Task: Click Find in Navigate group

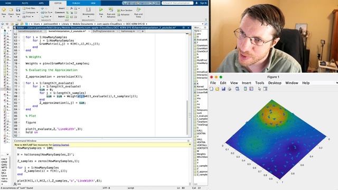Action: click(x=46, y=16)
